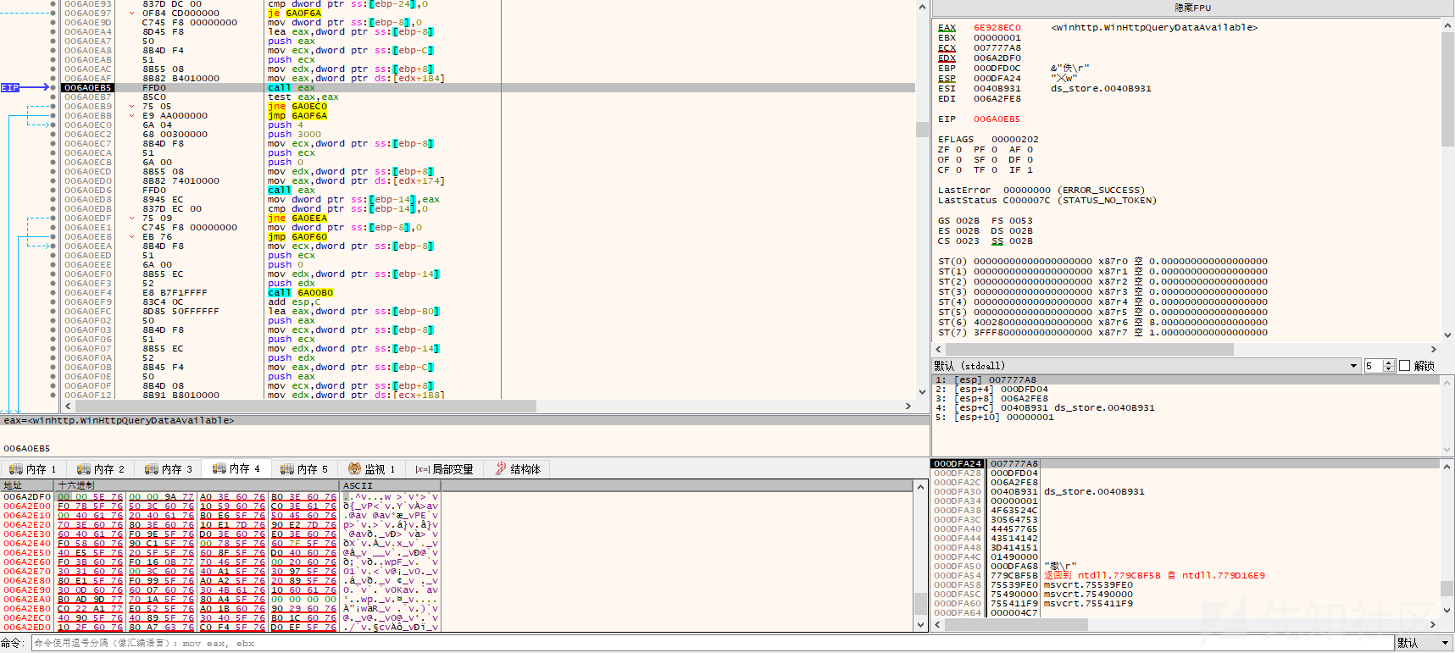Toggle breakpoint bullet at address 006A0EB5
The height and width of the screenshot is (653, 1455).
[53, 87]
